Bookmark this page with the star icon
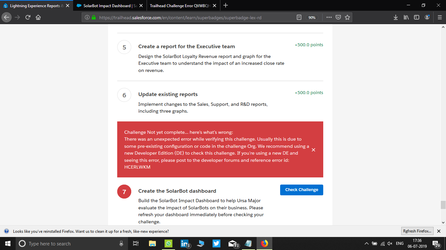 coord(348,17)
